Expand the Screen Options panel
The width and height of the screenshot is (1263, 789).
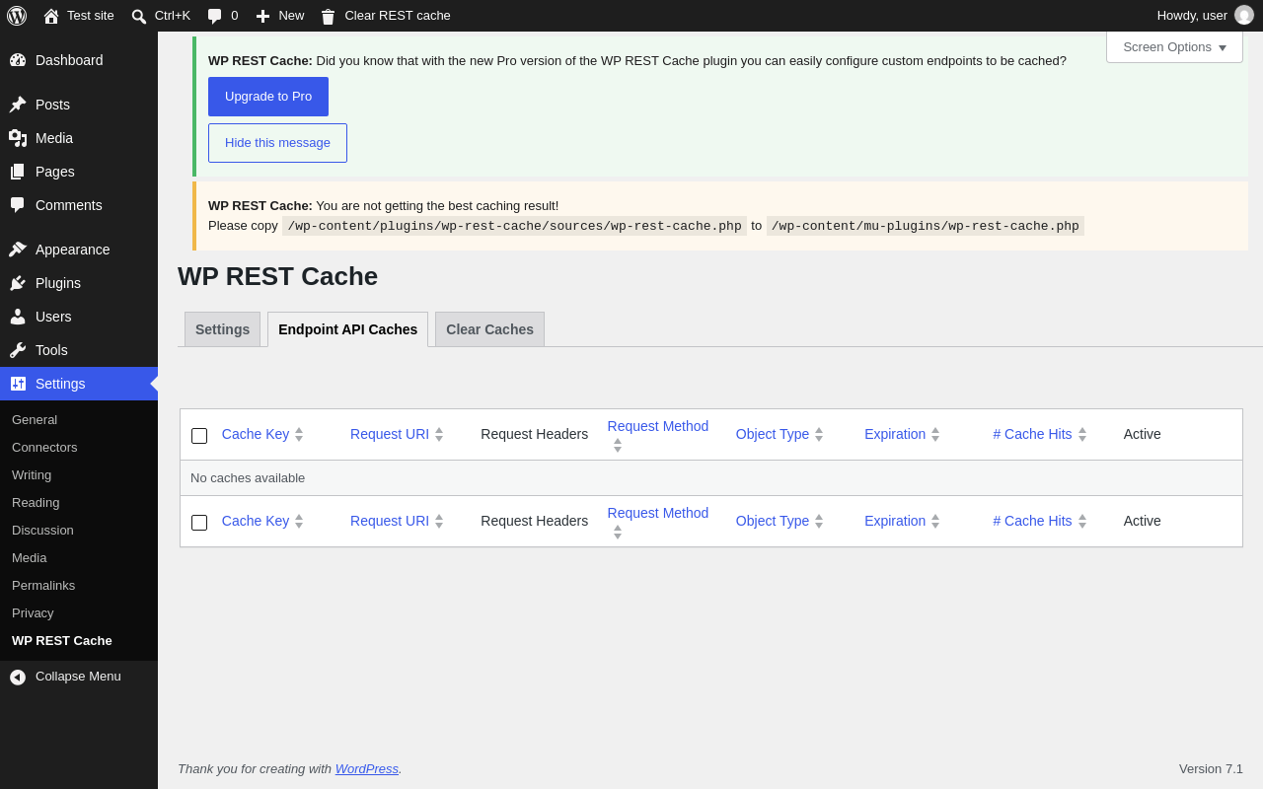pyautogui.click(x=1174, y=46)
